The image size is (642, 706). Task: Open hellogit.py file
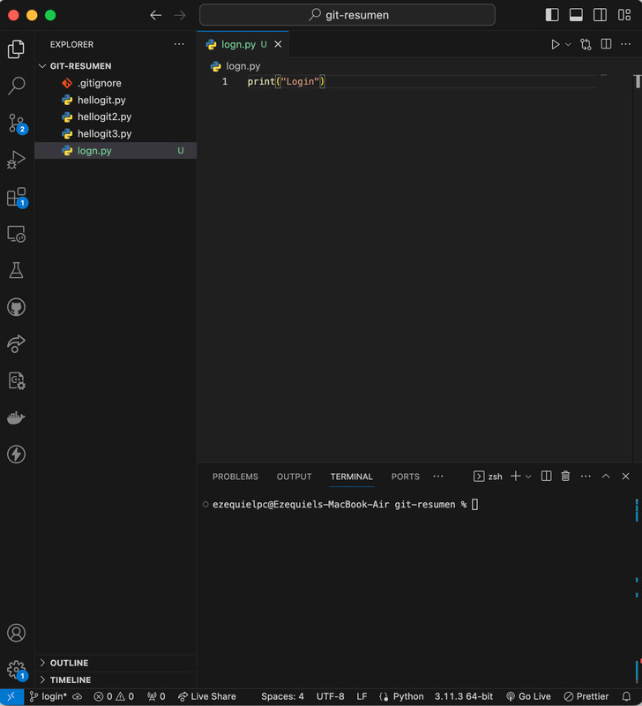pyautogui.click(x=116, y=100)
